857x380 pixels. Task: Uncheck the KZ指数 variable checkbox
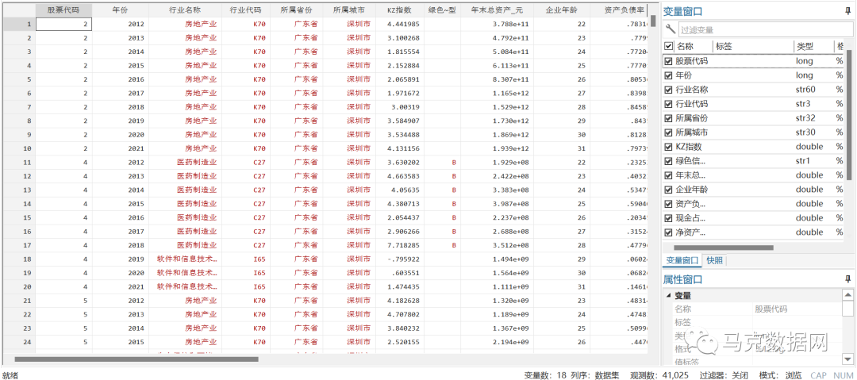668,147
